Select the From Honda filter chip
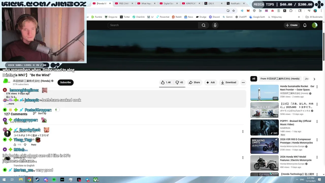This screenshot has width=325, height=183. click(x=280, y=79)
